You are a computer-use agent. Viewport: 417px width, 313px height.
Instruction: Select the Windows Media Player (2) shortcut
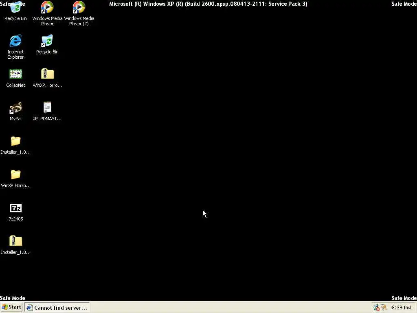(x=79, y=13)
